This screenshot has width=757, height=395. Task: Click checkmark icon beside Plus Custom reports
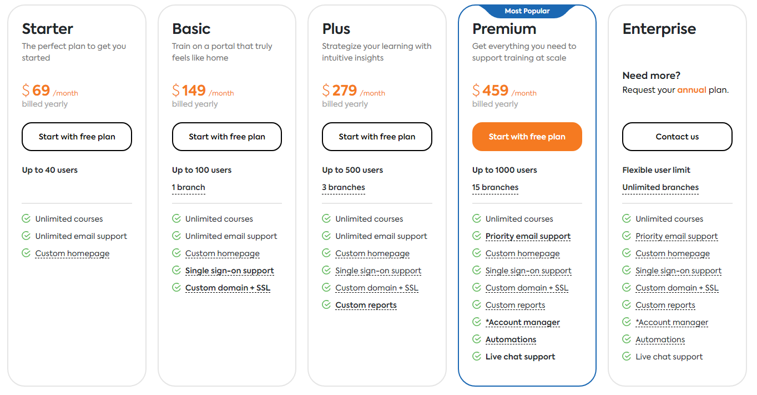tap(326, 305)
